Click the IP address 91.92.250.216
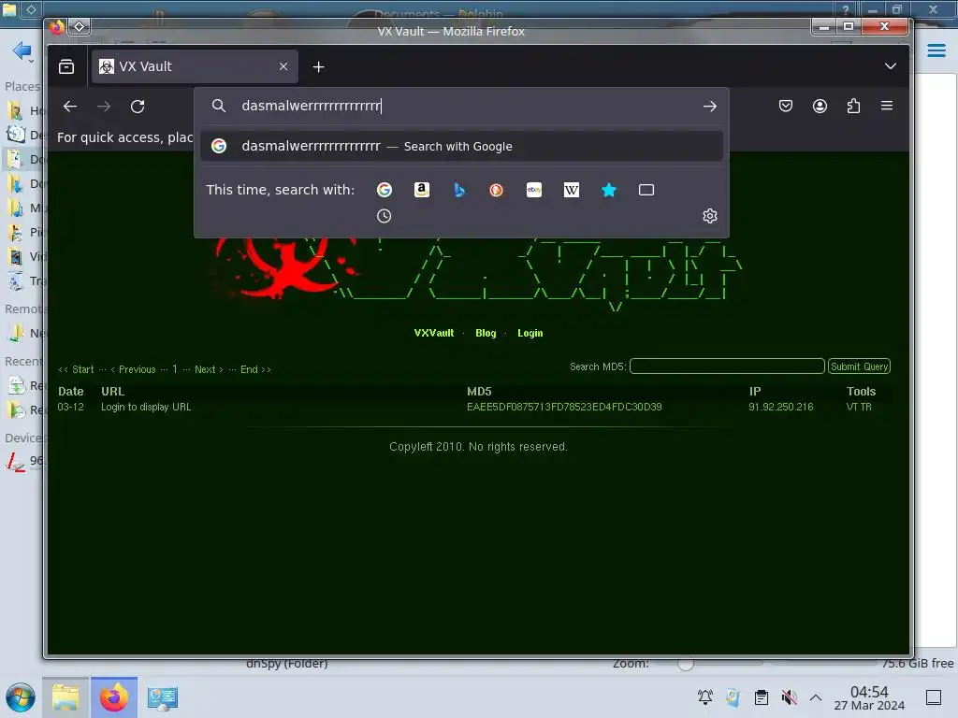 [x=781, y=407]
